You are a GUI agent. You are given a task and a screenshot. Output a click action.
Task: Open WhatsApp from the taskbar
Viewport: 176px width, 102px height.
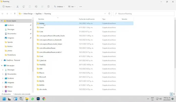point(32,99)
